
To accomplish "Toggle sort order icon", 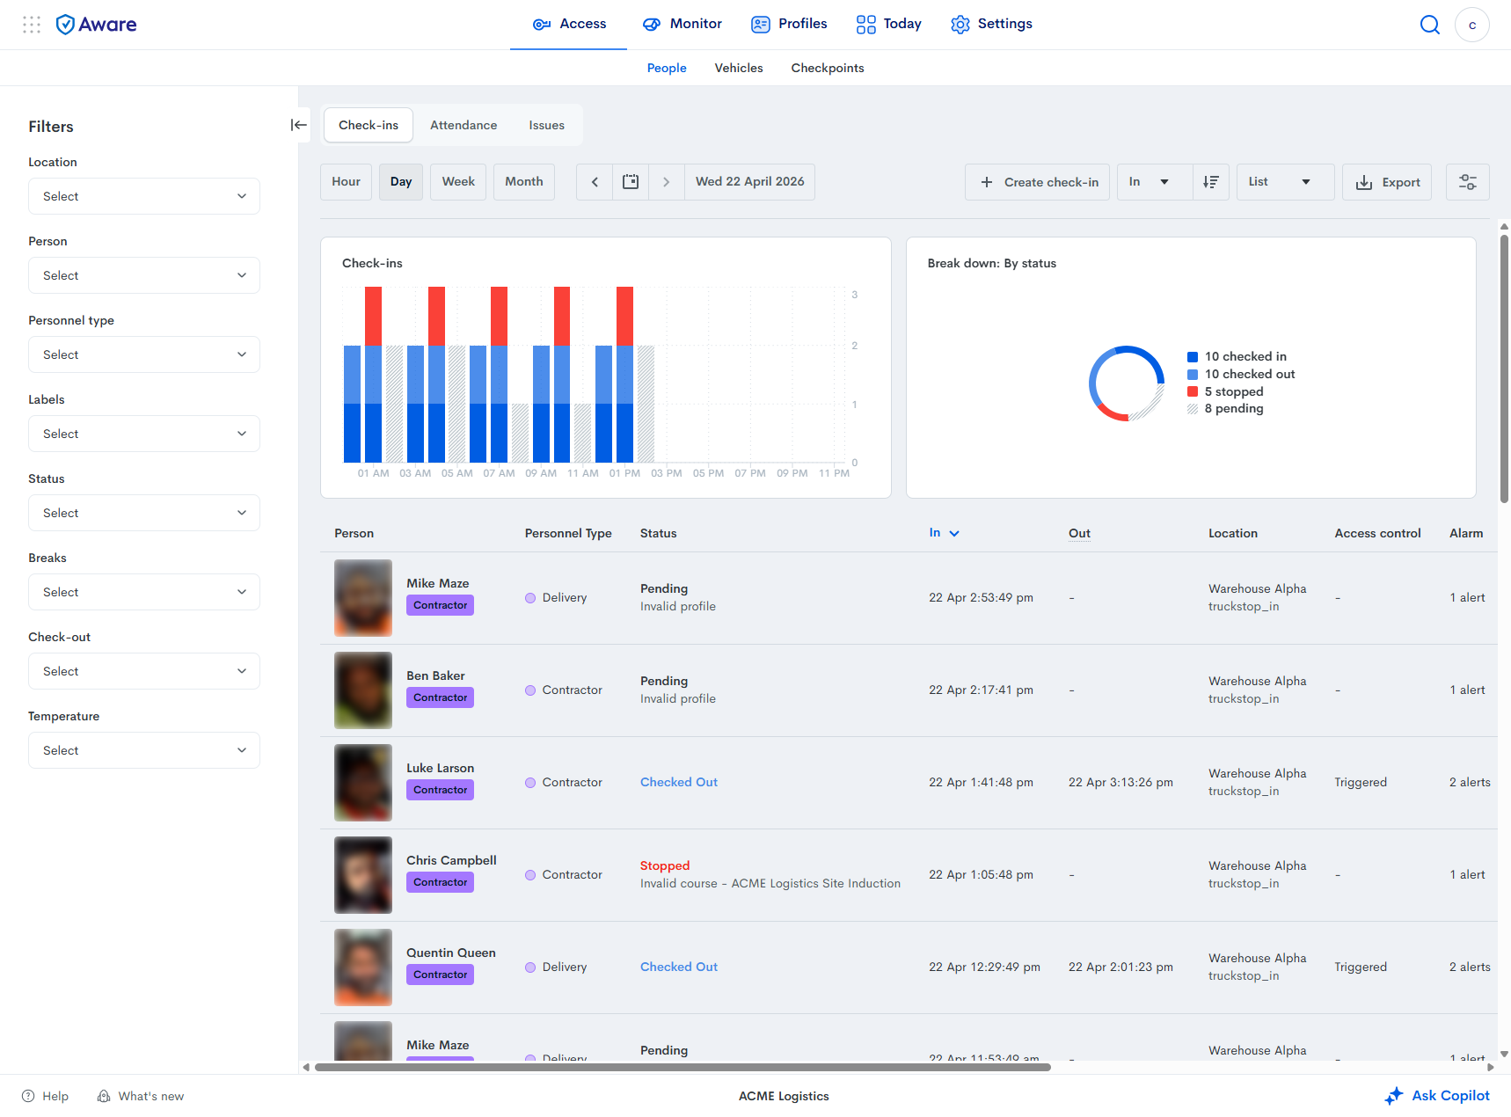I will pyautogui.click(x=1211, y=182).
